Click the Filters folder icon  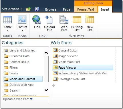coord(6,68)
